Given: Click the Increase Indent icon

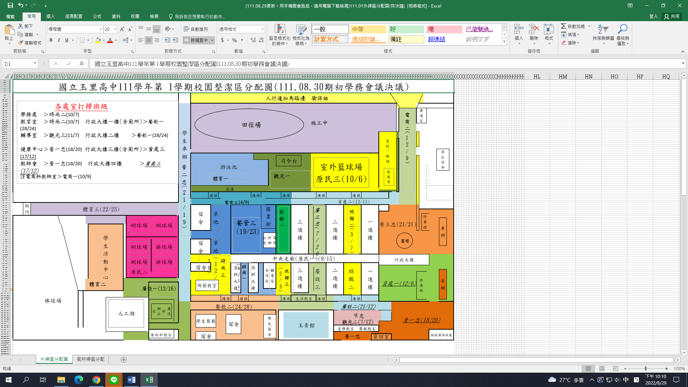Looking at the screenshot, I should coord(176,40).
